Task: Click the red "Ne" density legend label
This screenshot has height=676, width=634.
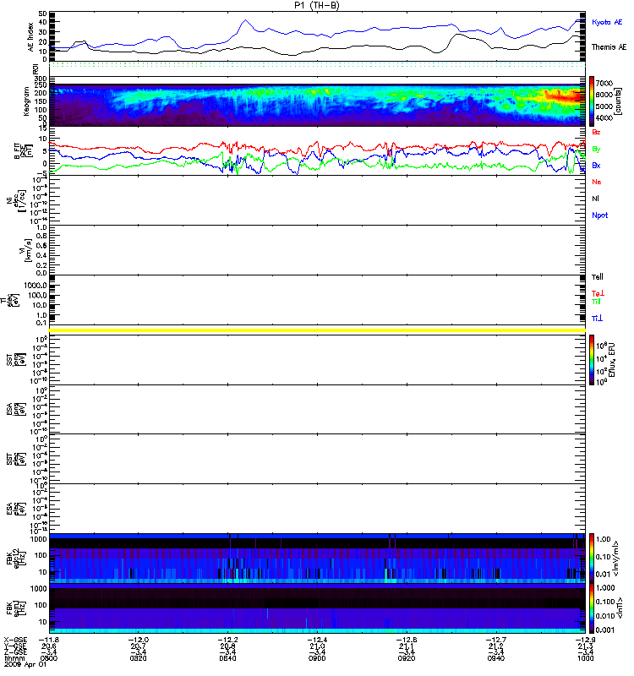Action: coord(597,182)
